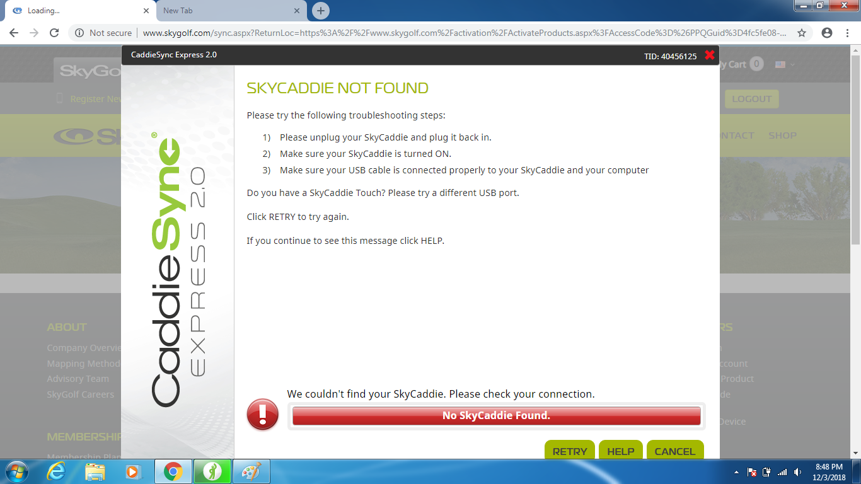This screenshot has height=484, width=861.
Task: Open the cart via the 0 badge
Action: click(x=756, y=64)
